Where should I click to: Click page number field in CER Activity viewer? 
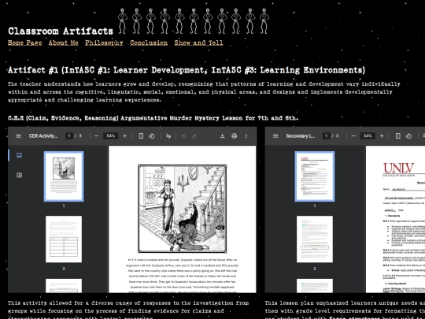[x=69, y=136]
